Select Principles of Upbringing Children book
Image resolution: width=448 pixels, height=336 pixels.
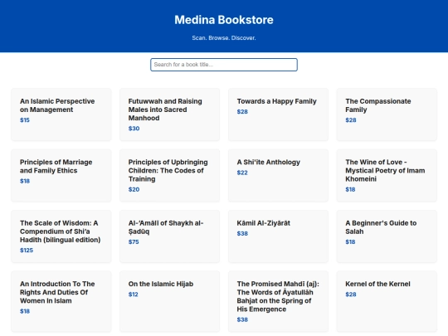click(x=170, y=175)
